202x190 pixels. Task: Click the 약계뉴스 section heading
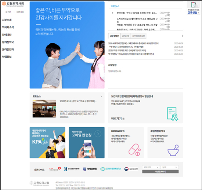click(115, 6)
